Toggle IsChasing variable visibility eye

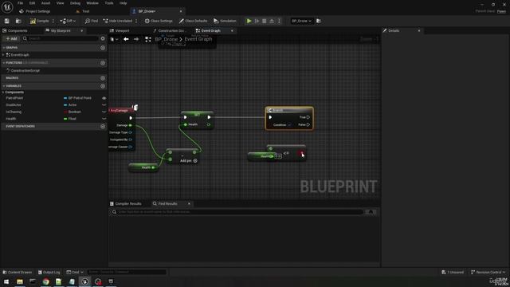pos(104,112)
